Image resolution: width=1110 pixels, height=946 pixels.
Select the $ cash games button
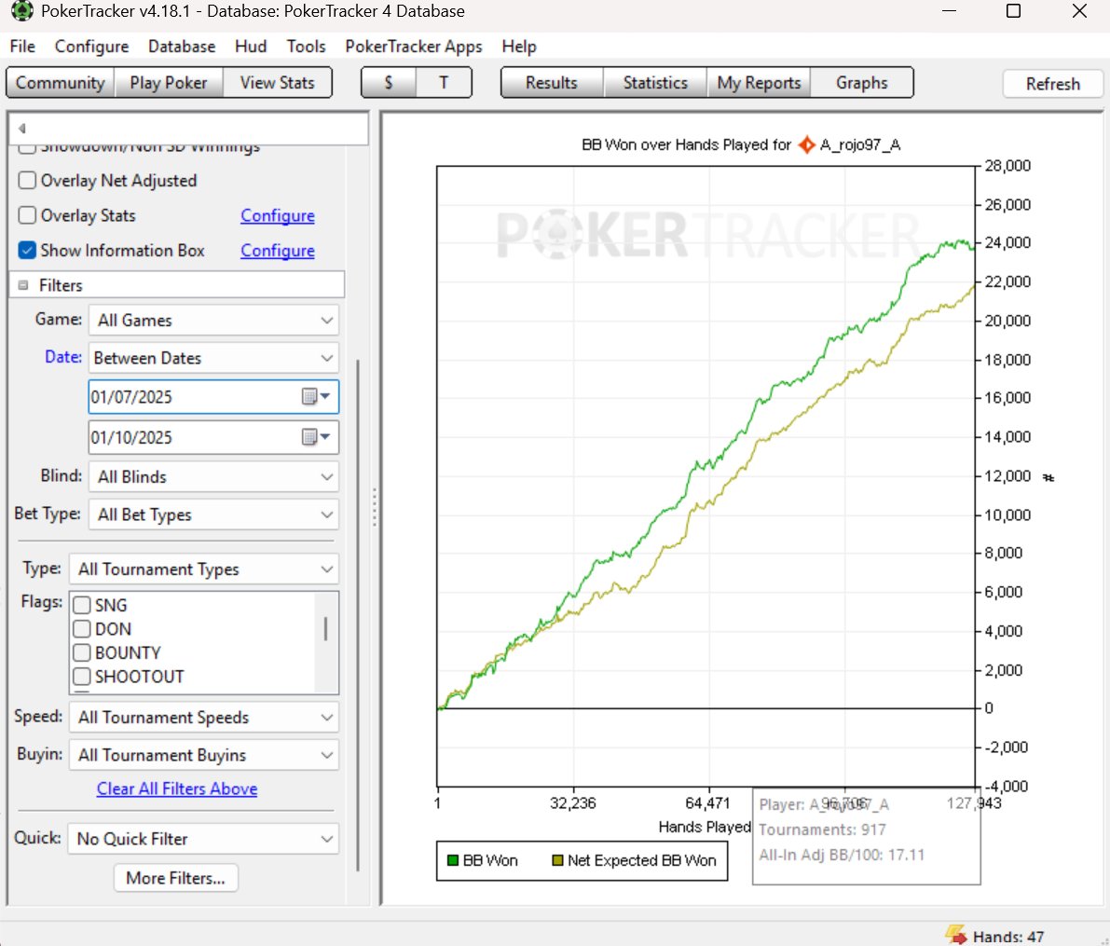tap(389, 82)
